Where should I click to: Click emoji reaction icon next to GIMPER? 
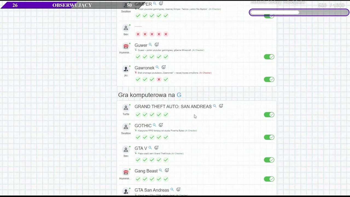tap(161, 4)
